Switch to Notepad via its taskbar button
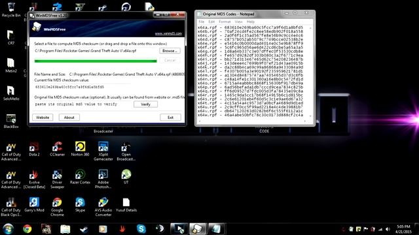Image resolution: width=419 pixels, height=235 pixels. point(217,229)
